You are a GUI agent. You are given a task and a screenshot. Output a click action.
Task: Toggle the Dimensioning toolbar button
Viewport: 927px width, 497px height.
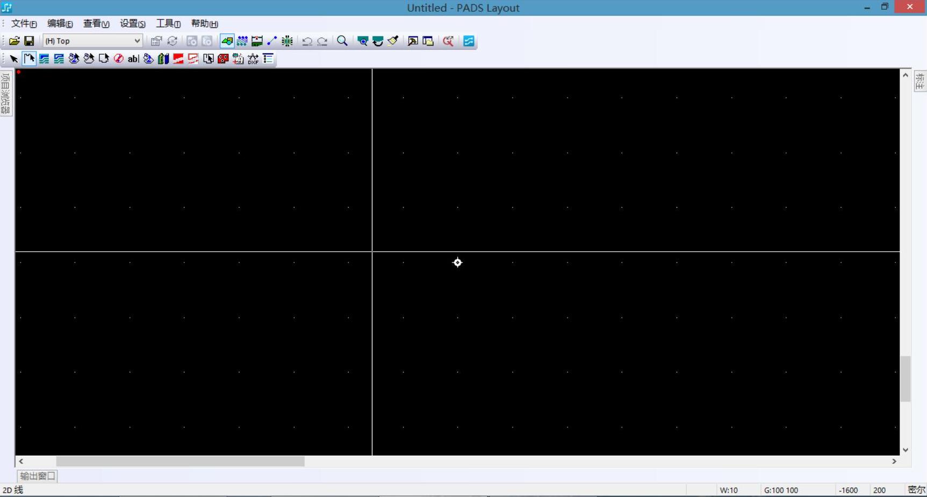[257, 41]
